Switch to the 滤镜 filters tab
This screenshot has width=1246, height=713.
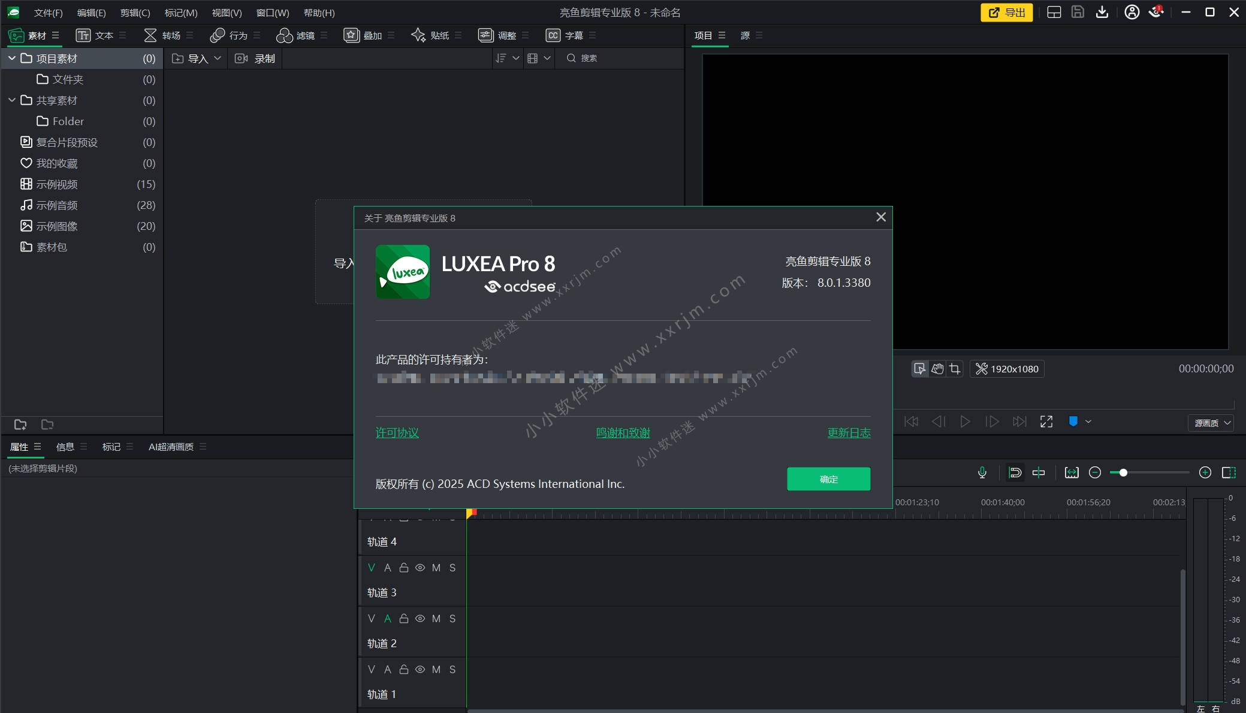[295, 35]
